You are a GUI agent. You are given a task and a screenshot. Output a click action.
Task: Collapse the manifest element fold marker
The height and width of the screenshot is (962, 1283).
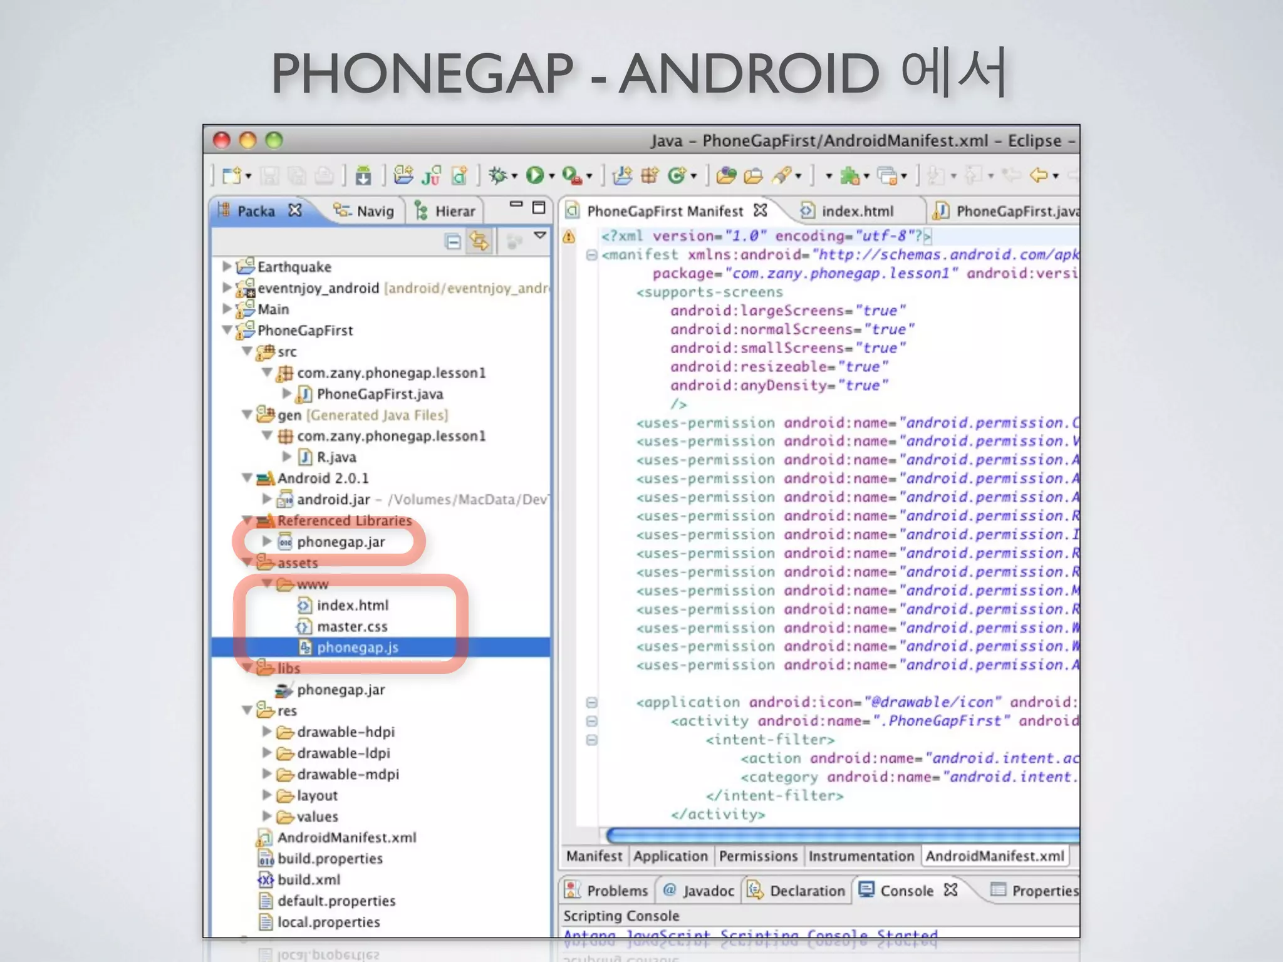coord(591,255)
